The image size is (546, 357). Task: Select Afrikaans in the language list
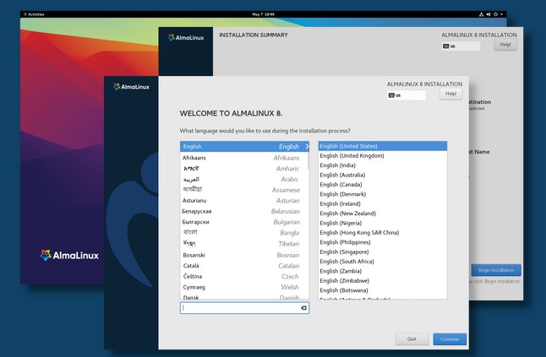pos(243,158)
